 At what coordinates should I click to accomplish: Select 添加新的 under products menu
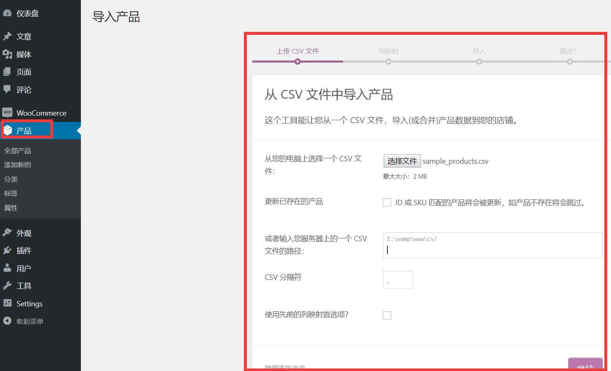coord(17,165)
